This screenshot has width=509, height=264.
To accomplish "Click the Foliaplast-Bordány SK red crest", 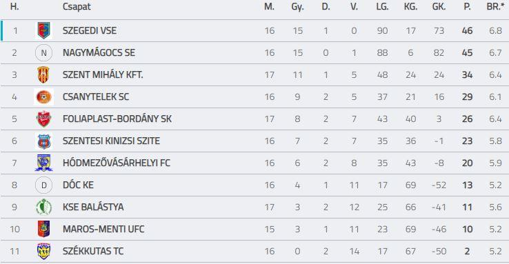I will tap(44, 119).
